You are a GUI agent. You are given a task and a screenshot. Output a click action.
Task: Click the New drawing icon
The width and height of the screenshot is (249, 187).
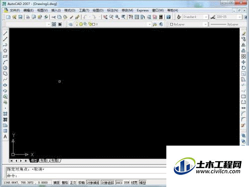click(8, 17)
